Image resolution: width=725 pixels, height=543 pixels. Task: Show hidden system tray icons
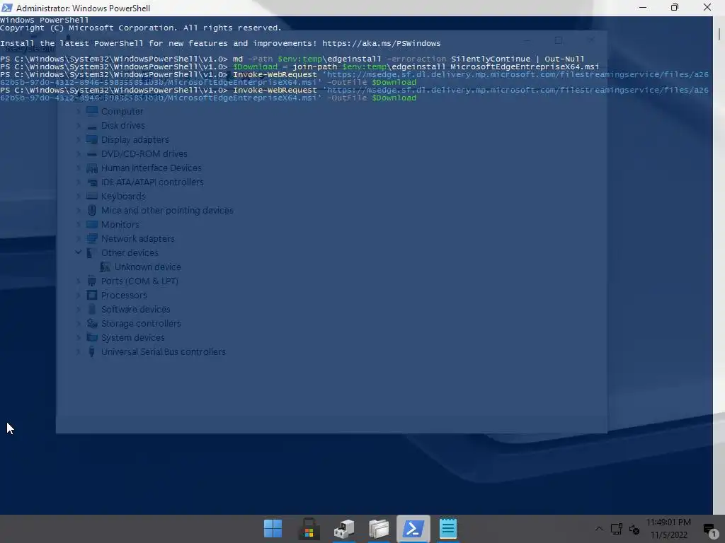(599, 529)
